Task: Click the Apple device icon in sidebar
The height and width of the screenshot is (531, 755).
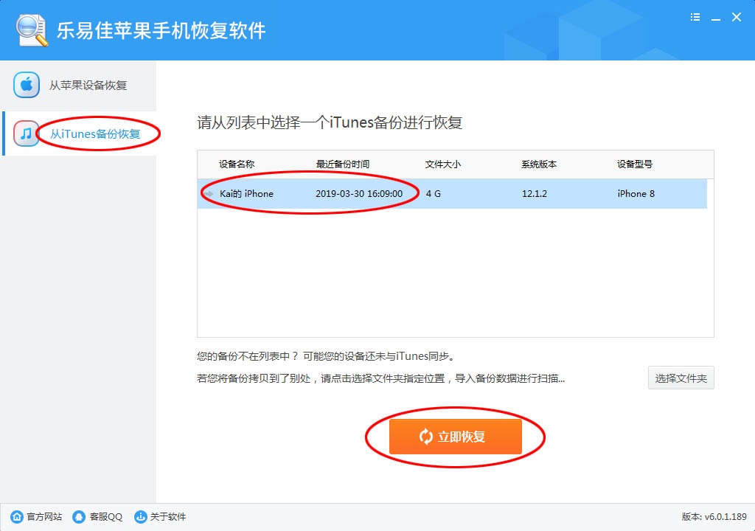Action: point(27,86)
